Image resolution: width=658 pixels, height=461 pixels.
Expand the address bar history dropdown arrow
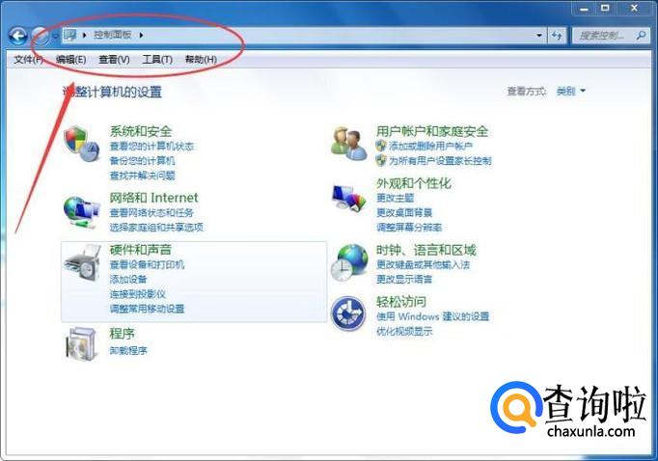pyautogui.click(x=539, y=36)
